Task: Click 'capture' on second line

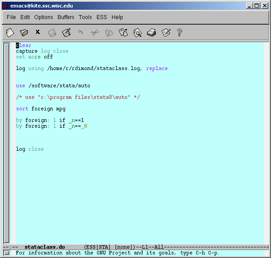Action: 27,51
